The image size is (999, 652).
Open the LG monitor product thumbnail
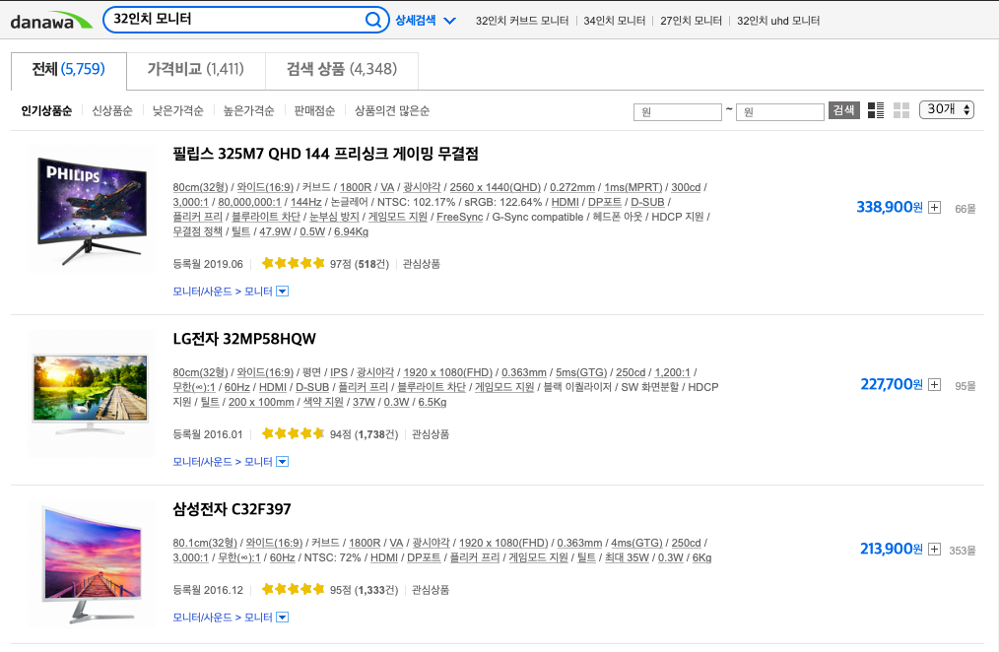92,394
